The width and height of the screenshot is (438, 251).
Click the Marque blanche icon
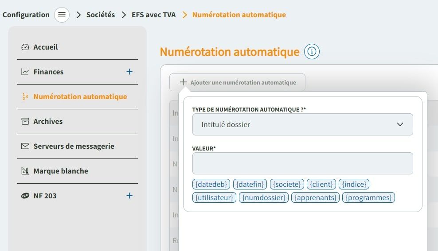[x=25, y=171]
